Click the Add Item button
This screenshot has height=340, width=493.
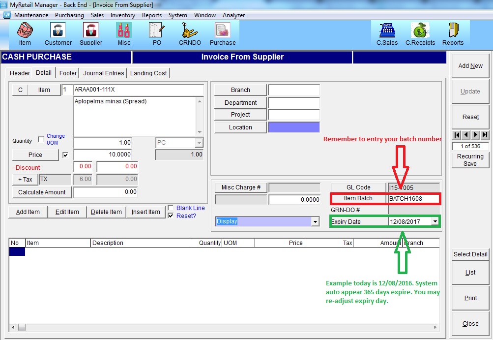tap(28, 212)
